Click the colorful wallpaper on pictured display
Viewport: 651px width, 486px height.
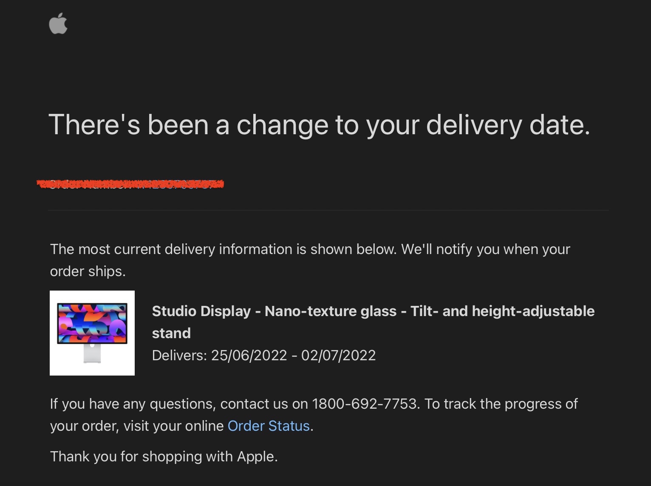tap(92, 323)
